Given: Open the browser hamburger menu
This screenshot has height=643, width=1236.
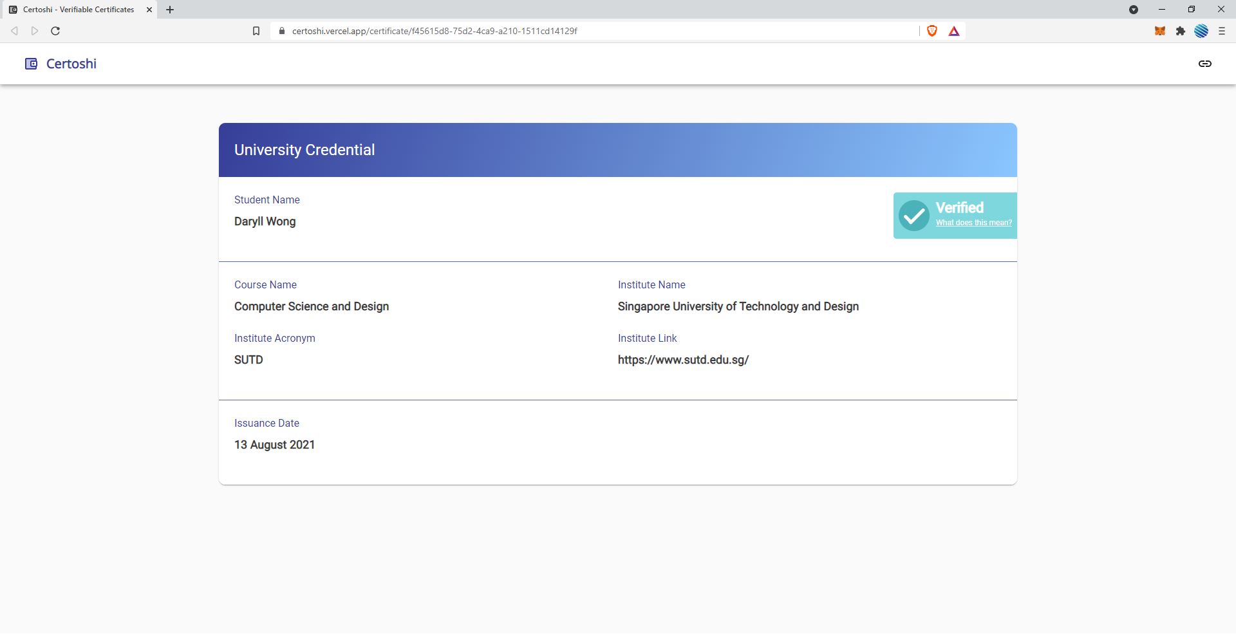Looking at the screenshot, I should [1221, 31].
